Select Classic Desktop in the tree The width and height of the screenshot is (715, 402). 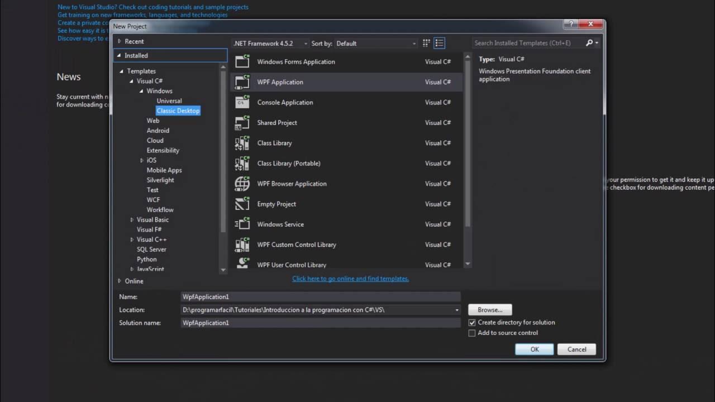coord(178,111)
